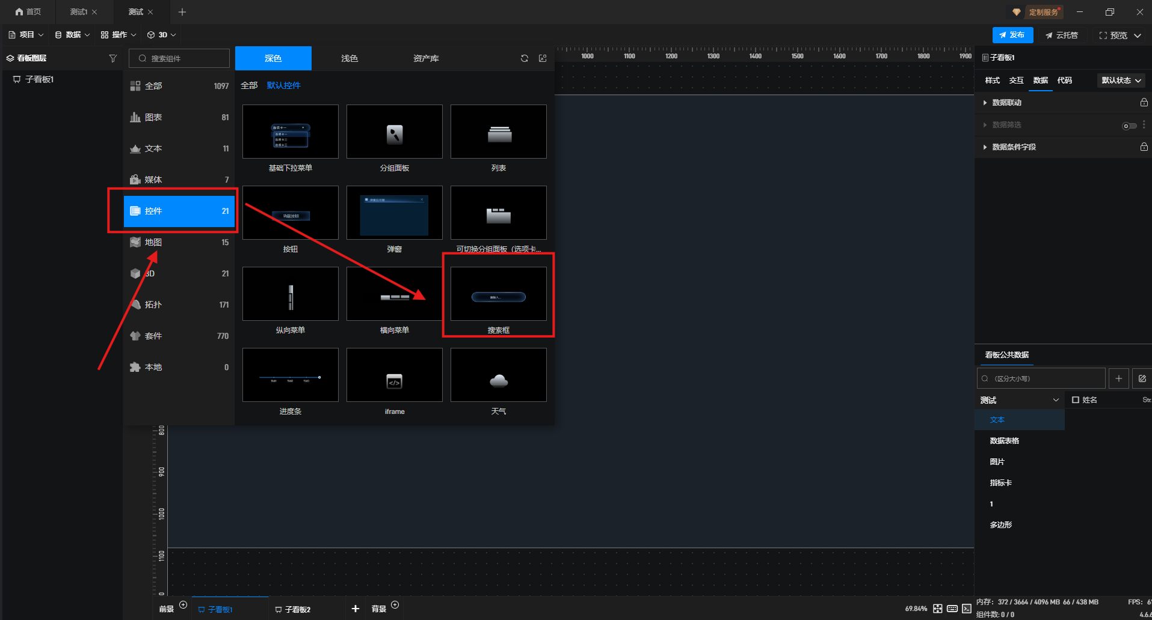
Task: Toggle the 数据筛选 switch
Action: (x=1129, y=126)
